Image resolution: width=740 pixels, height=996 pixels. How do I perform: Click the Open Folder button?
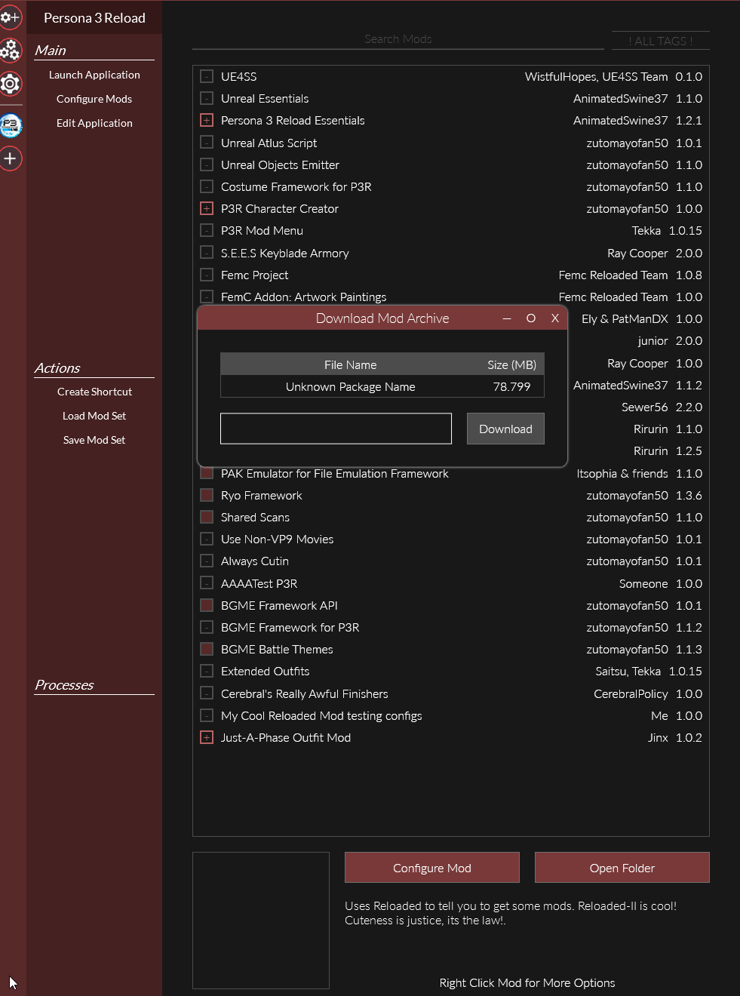[x=622, y=868]
